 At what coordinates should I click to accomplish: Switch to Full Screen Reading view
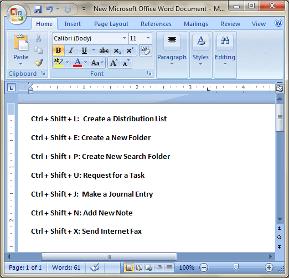coord(139,267)
